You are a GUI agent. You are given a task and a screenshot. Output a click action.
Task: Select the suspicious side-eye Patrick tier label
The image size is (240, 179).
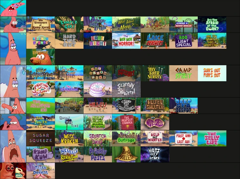pos(13,122)
